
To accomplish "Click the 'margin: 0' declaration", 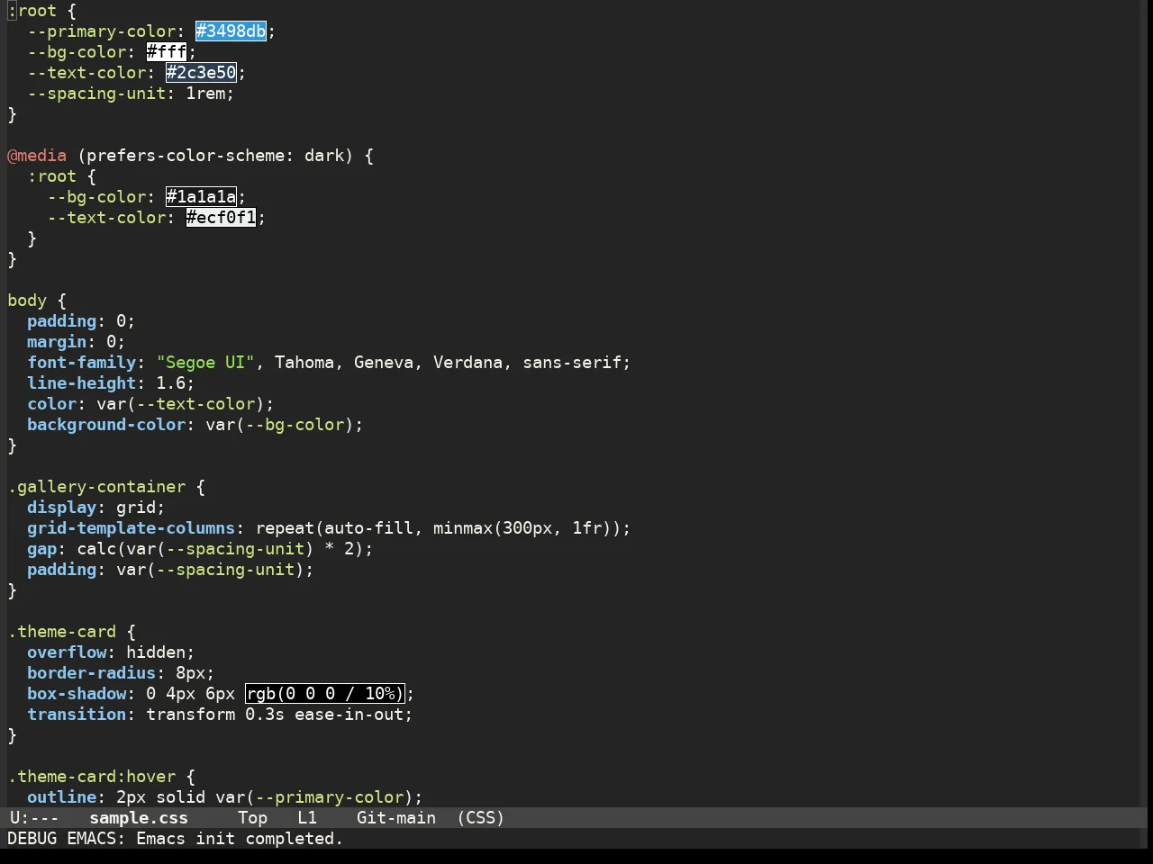I will 77,342.
